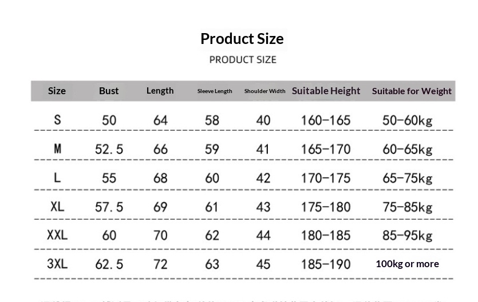This screenshot has height=302, width=478.
Task: Click the Length column header
Action: coord(160,90)
